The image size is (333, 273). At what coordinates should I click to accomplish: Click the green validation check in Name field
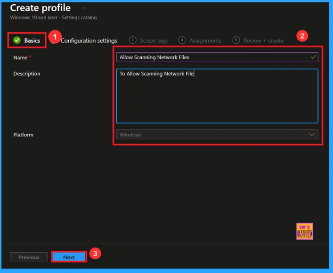coord(313,57)
